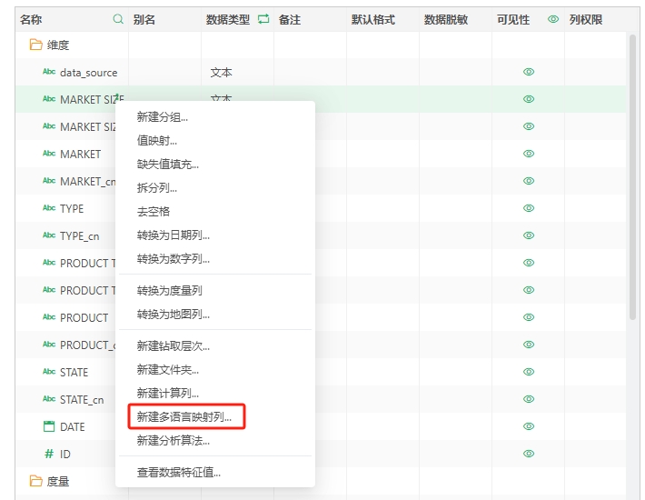Select 新建多语言映射列... from context menu
Viewport: 645px width, 500px height.
click(184, 417)
